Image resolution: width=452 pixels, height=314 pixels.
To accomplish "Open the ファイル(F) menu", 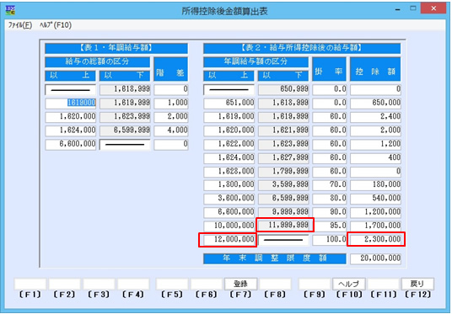I will tap(20, 25).
